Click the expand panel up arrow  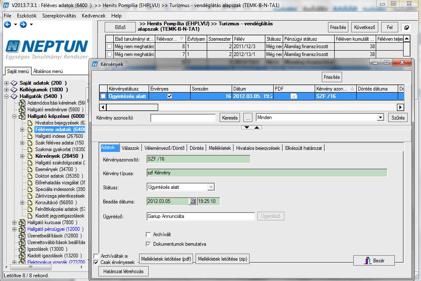coord(257,127)
